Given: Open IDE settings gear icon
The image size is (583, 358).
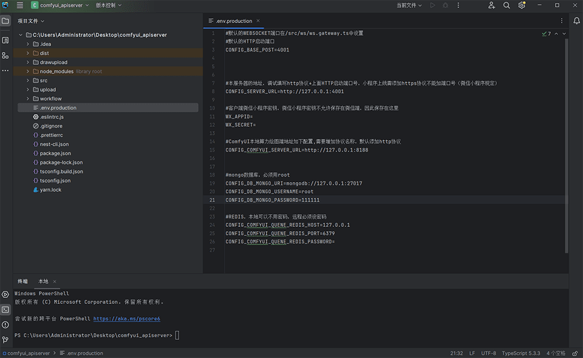Looking at the screenshot, I should pos(522,5).
